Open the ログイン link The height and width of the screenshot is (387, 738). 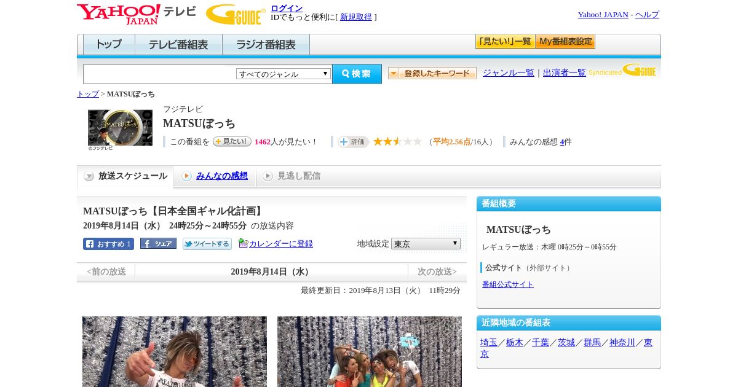287,8
